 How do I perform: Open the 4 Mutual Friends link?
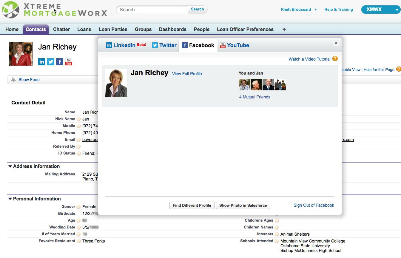pyautogui.click(x=255, y=97)
